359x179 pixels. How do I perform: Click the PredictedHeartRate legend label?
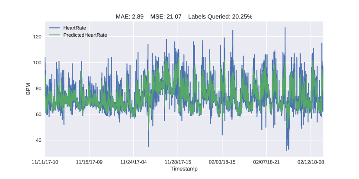85,35
